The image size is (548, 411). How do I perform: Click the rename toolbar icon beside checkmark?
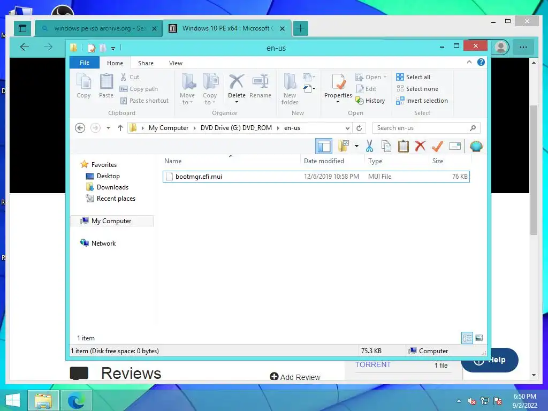(x=455, y=147)
